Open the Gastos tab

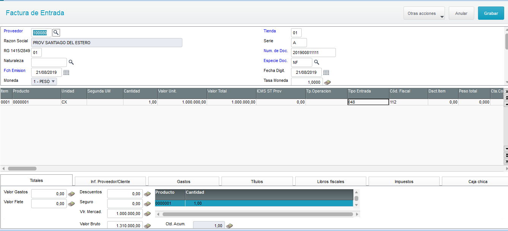point(184,182)
